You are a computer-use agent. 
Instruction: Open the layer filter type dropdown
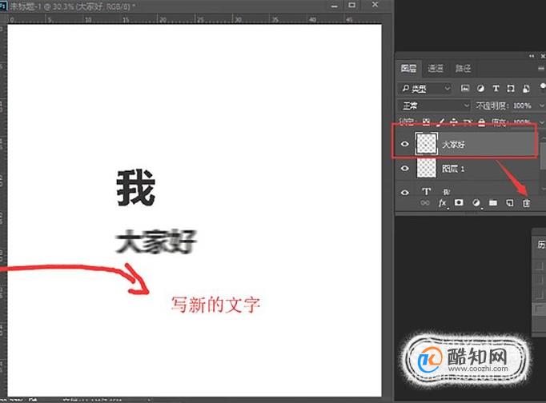click(425, 89)
